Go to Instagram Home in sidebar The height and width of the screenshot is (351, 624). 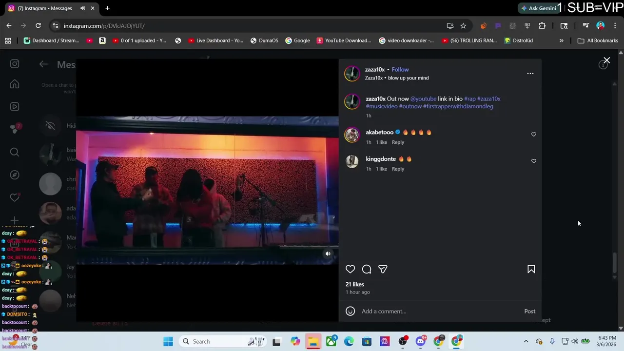15,84
